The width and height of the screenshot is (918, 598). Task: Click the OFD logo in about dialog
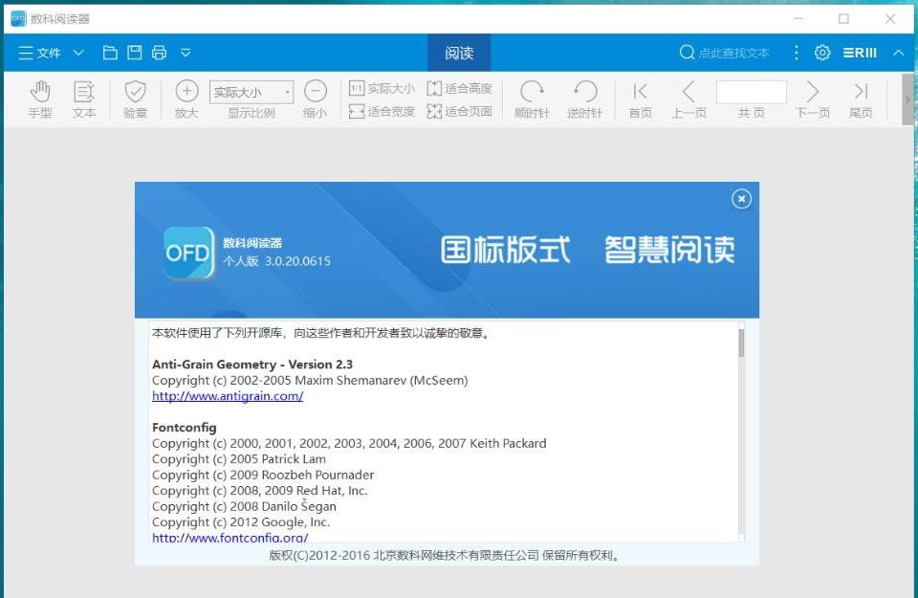[x=189, y=253]
